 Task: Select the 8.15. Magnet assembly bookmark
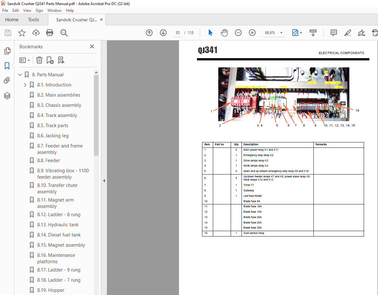point(61,245)
